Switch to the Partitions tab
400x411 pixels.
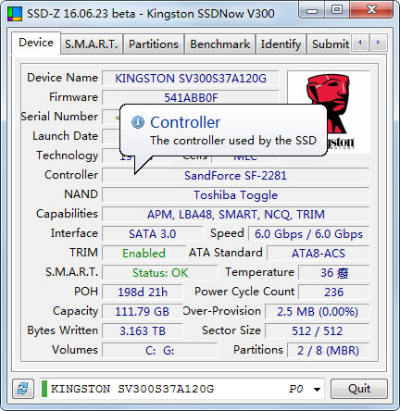pos(154,44)
